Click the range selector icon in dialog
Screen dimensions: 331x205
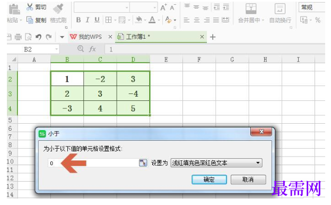pos(143,163)
